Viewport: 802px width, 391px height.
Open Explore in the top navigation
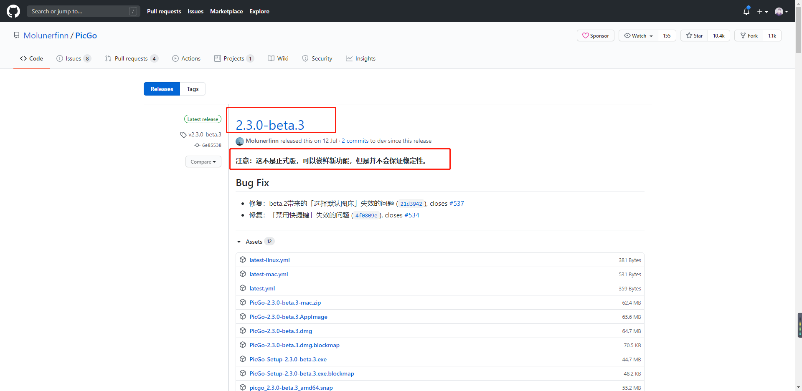[259, 11]
